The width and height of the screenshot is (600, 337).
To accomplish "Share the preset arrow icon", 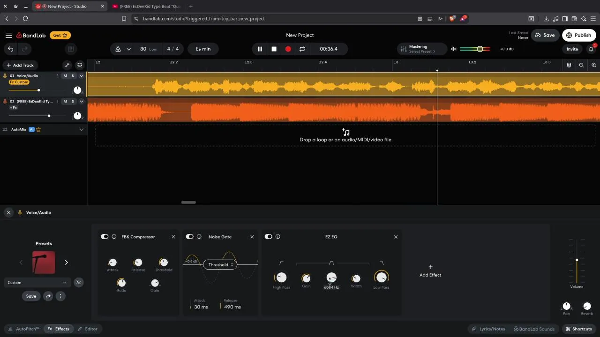I will (48, 296).
